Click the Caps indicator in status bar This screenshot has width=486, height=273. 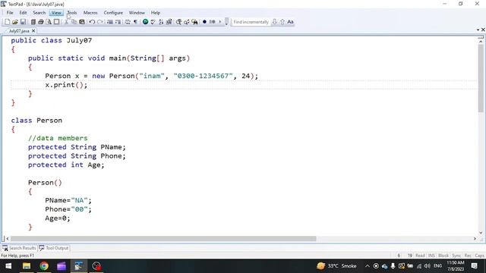479,256
